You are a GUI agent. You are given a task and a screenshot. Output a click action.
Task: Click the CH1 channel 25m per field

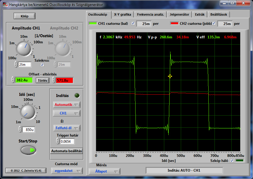click(x=144, y=24)
